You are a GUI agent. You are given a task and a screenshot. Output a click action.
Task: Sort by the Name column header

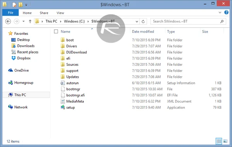pos(66,32)
